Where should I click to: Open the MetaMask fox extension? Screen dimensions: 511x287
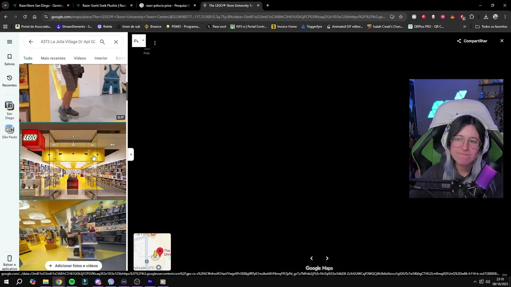coord(452,17)
